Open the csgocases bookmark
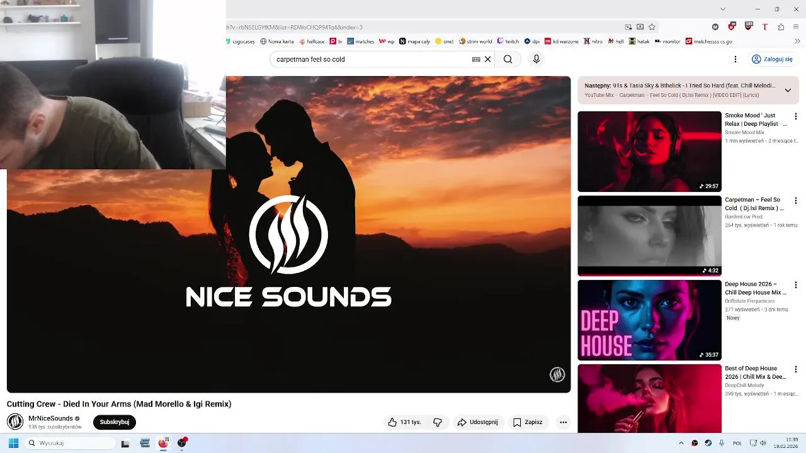 (x=241, y=42)
